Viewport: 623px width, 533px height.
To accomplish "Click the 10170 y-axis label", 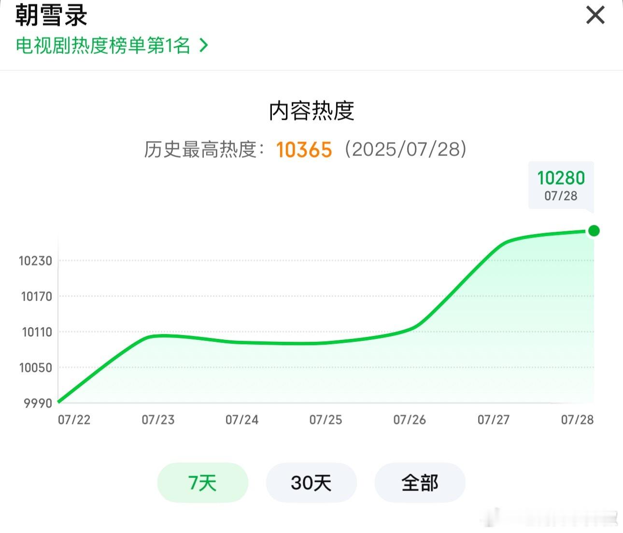I will pos(36,296).
